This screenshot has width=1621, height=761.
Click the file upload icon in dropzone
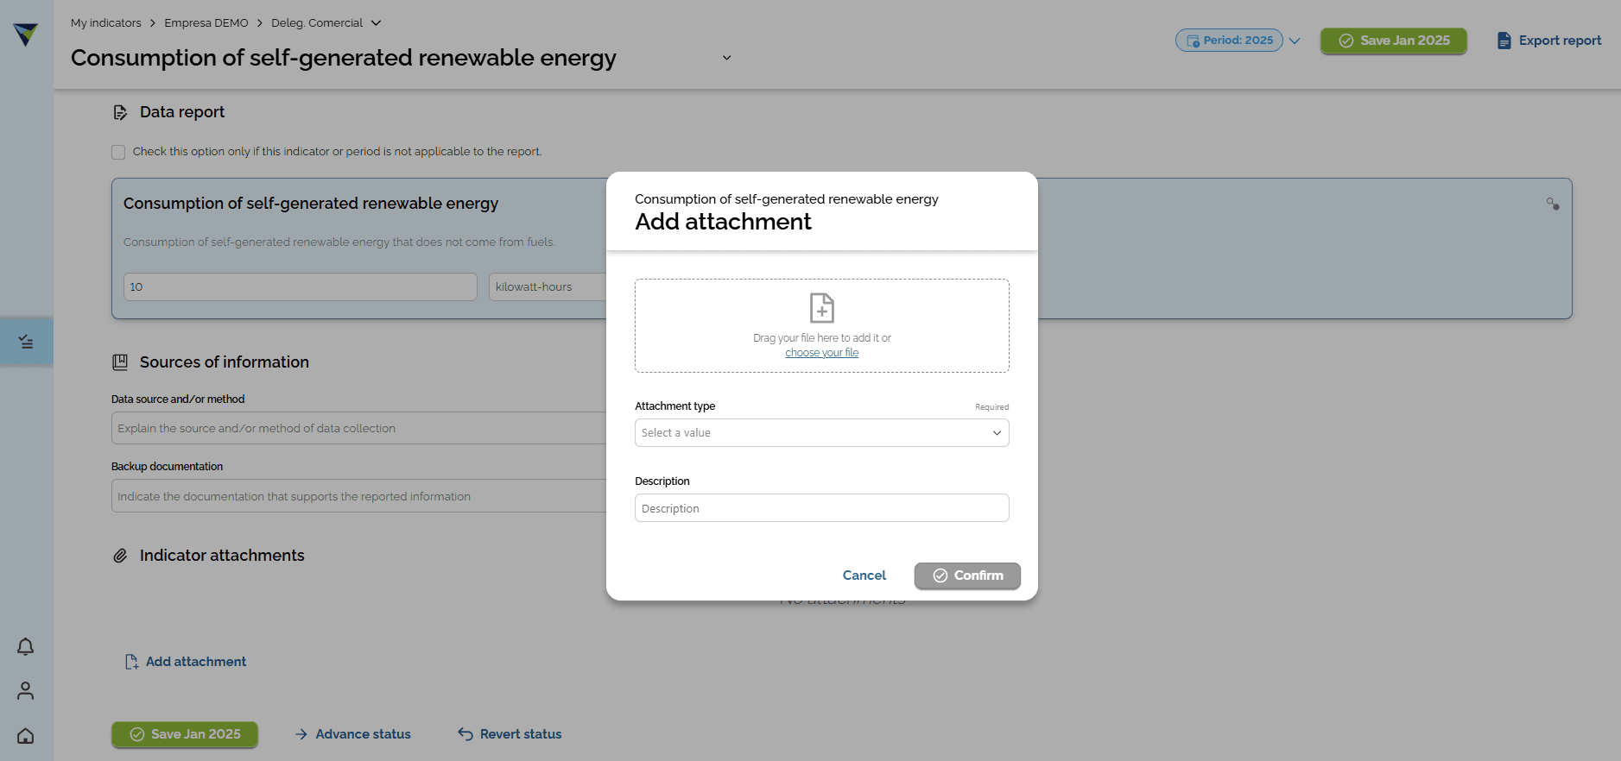(x=822, y=308)
